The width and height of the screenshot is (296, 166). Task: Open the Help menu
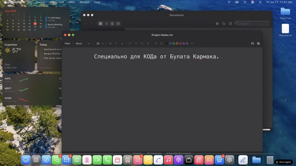pyautogui.click(x=97, y=2)
